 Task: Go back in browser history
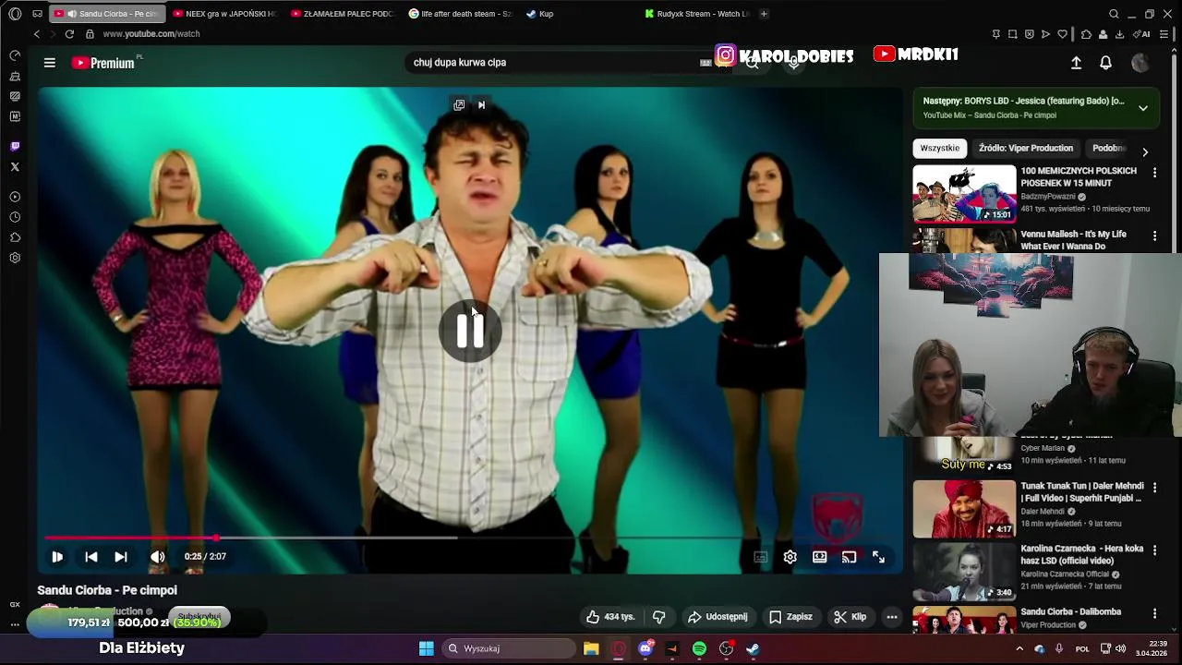point(36,34)
